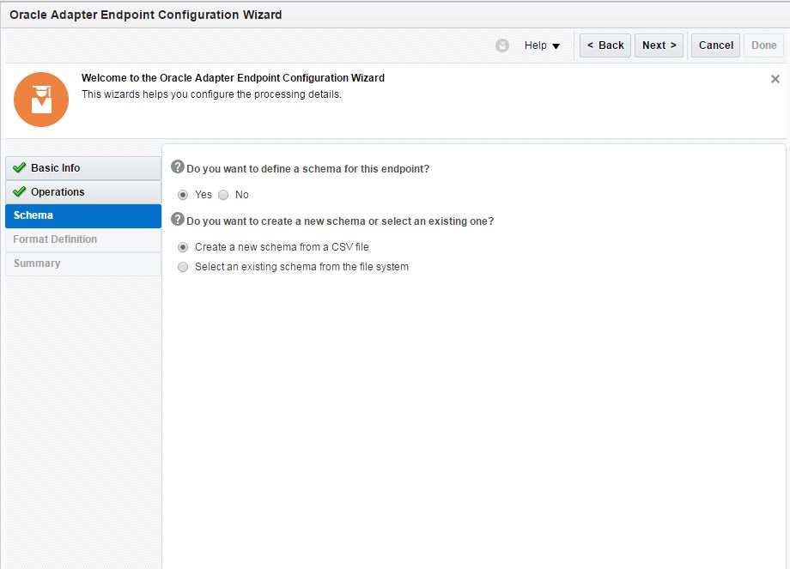Dismiss the welcome banner with X icon
790x569 pixels.
[x=775, y=79]
